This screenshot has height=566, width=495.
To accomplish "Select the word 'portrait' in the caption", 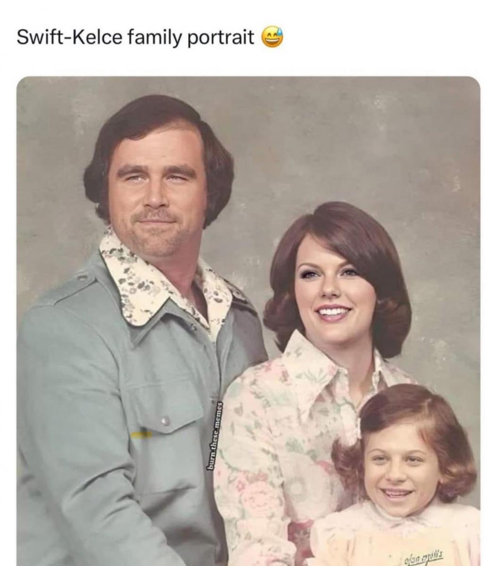I will coord(221,38).
